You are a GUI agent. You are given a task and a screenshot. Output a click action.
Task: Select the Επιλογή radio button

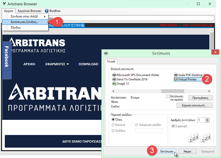tap(113, 125)
